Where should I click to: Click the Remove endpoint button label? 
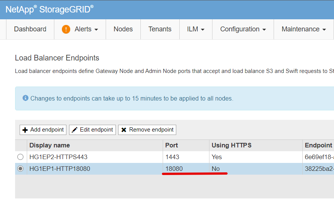151,130
